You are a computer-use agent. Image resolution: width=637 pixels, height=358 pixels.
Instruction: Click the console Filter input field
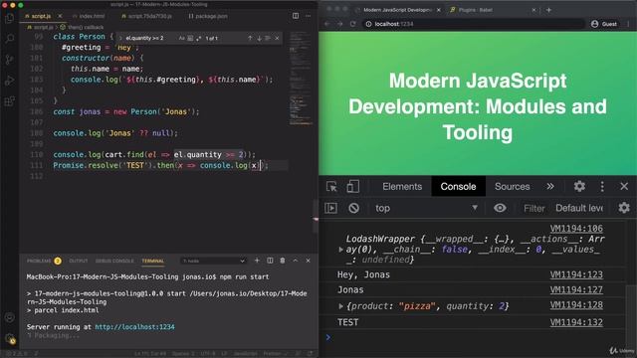533,208
